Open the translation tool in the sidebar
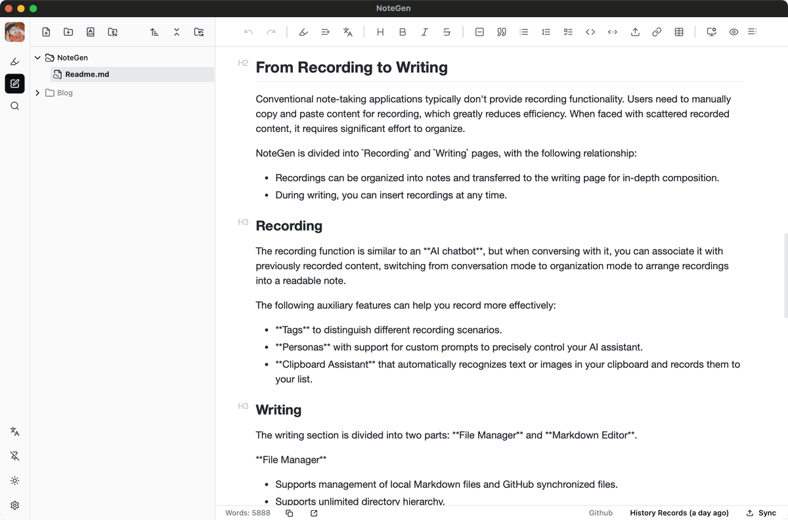The height and width of the screenshot is (520, 788). 14,431
